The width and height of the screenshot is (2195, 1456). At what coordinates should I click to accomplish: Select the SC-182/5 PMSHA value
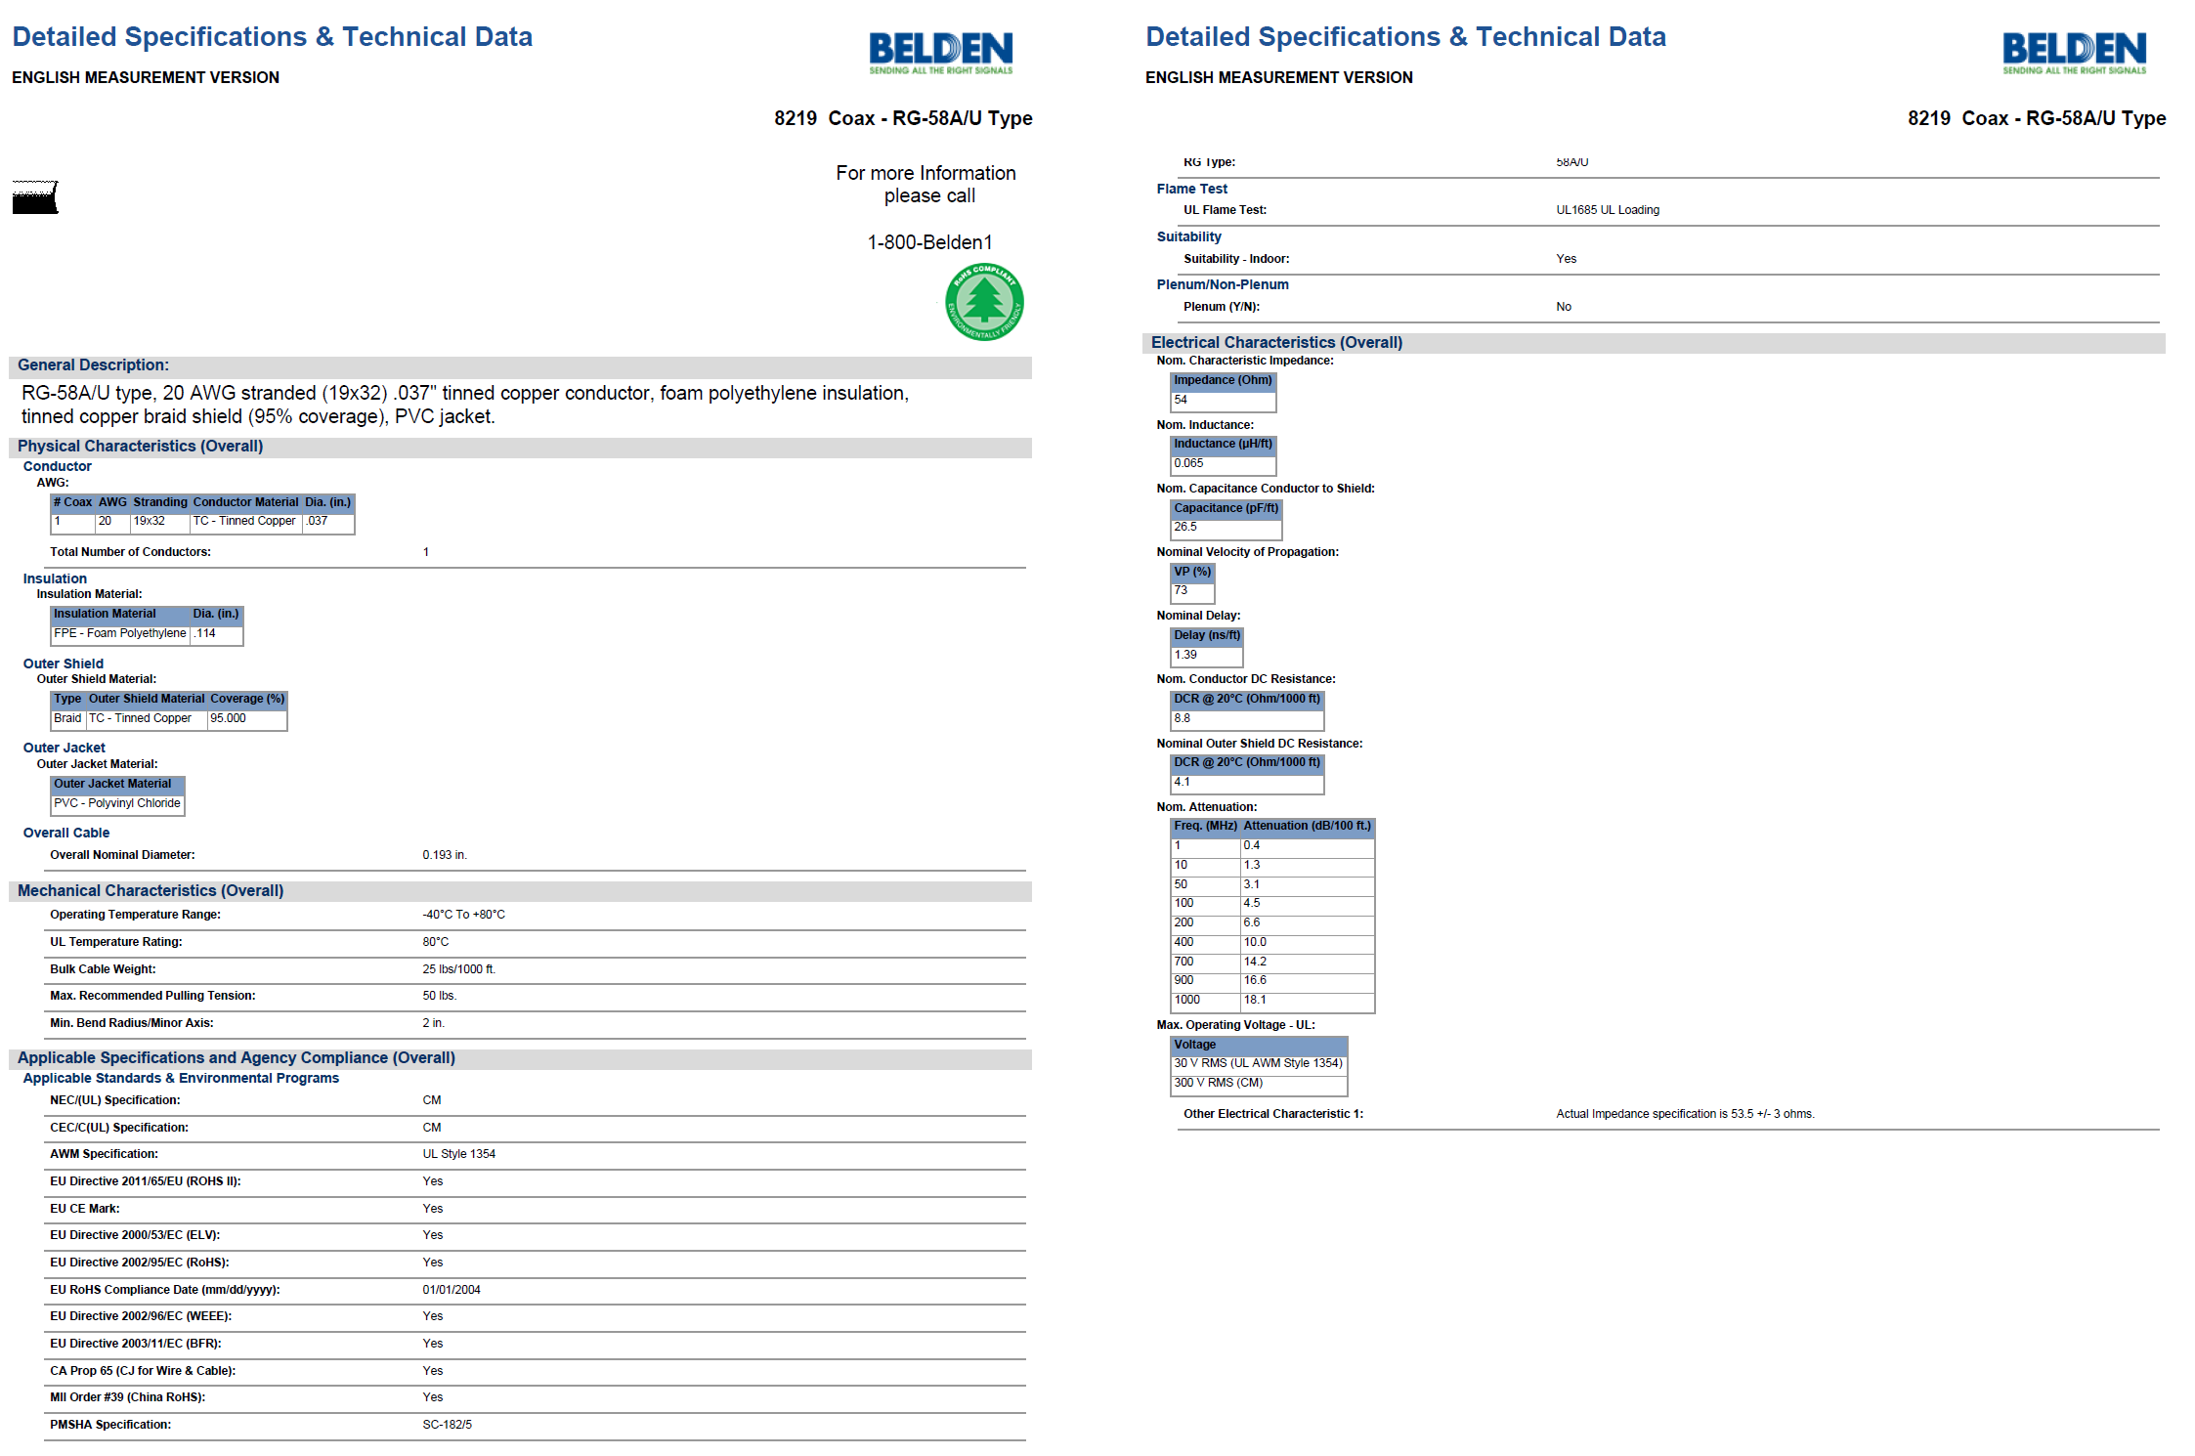tap(448, 1425)
